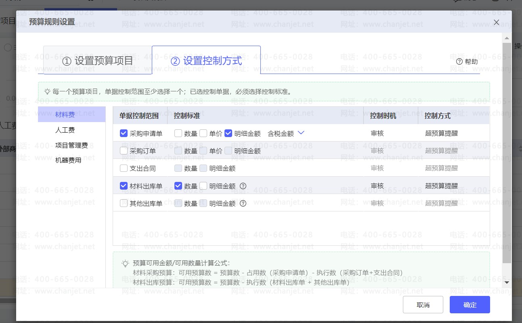522x323 pixels.
Task: Click info icon in 其他出库单 row
Action: (x=243, y=203)
